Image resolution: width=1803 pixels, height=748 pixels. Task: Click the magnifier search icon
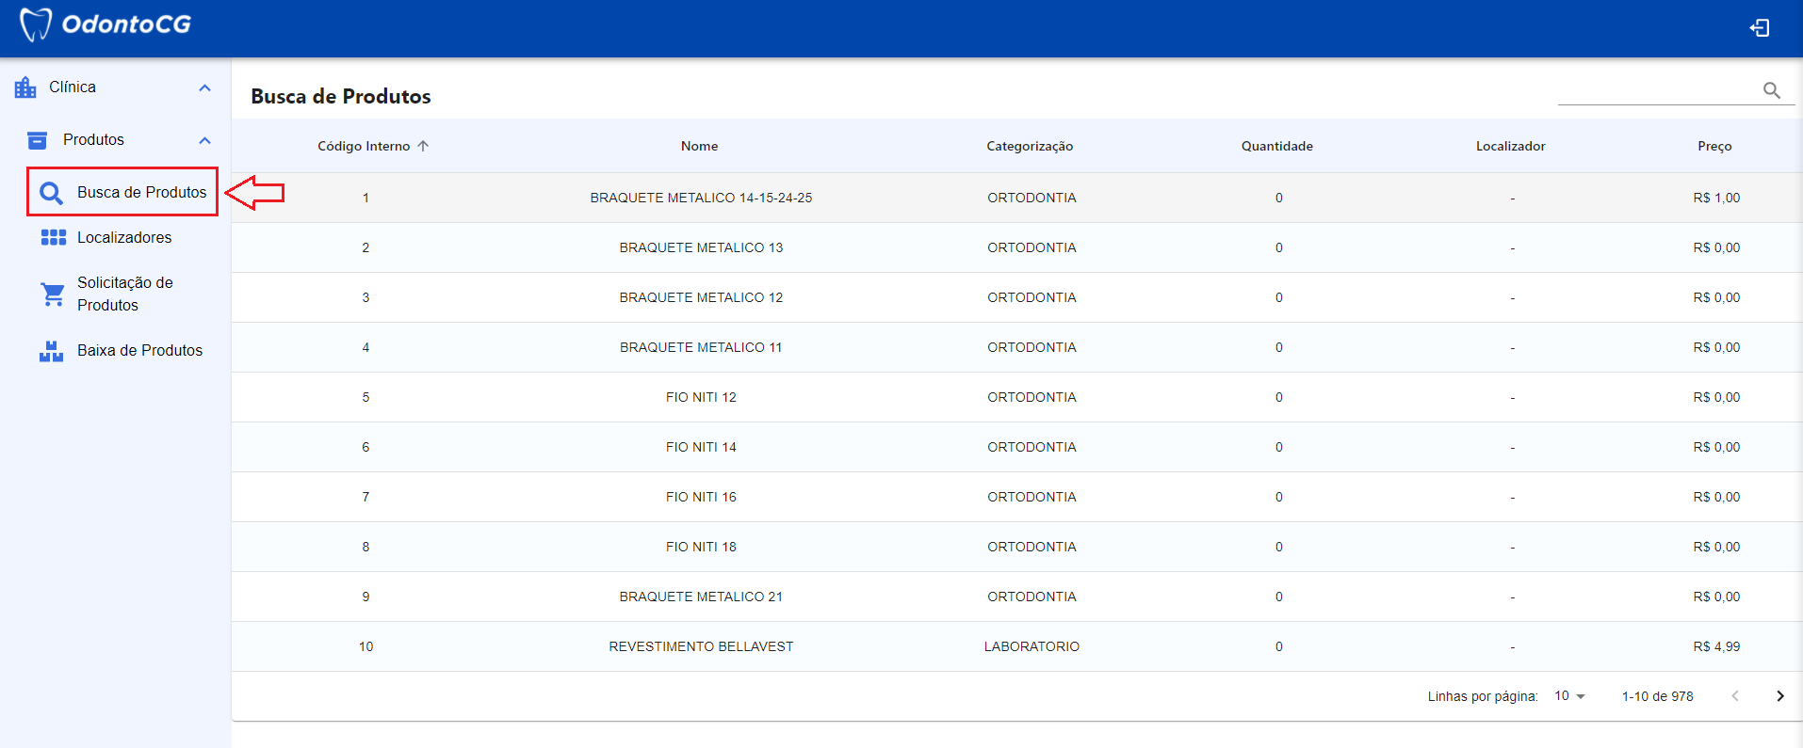pyautogui.click(x=1771, y=90)
